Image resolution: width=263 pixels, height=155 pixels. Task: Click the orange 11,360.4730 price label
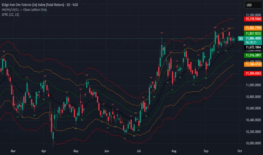[253, 64]
